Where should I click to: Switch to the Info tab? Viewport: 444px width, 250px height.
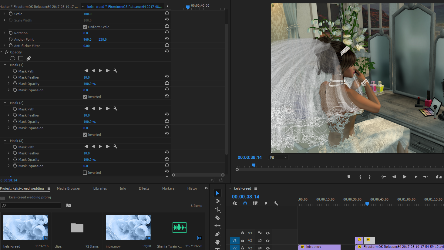(123, 188)
